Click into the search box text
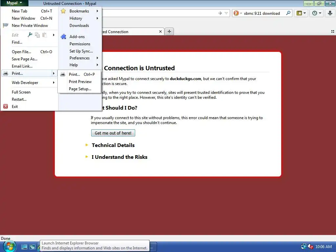Screen dimensions: 336x252 (x=262, y=13)
